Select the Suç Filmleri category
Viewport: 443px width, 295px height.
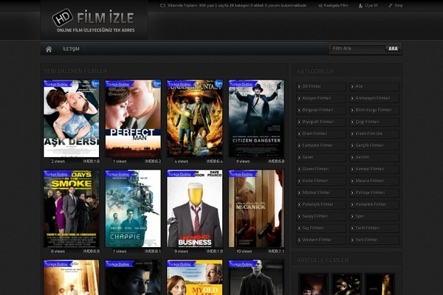click(321, 228)
